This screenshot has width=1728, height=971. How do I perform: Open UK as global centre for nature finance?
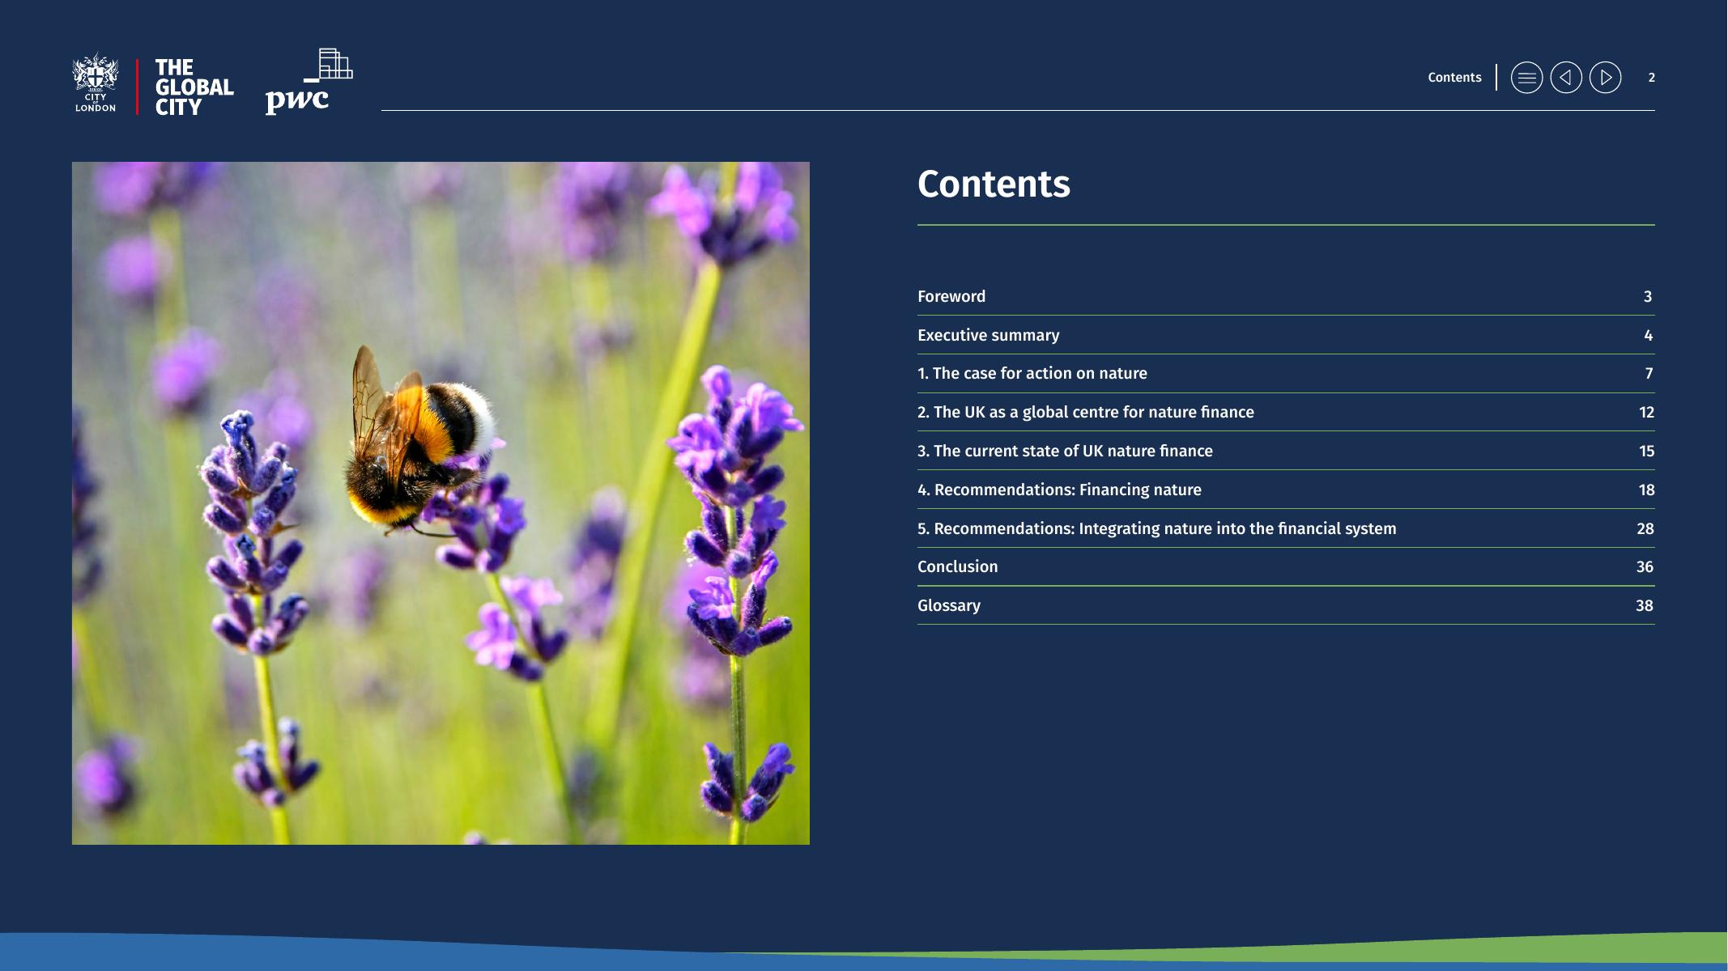(x=1085, y=412)
